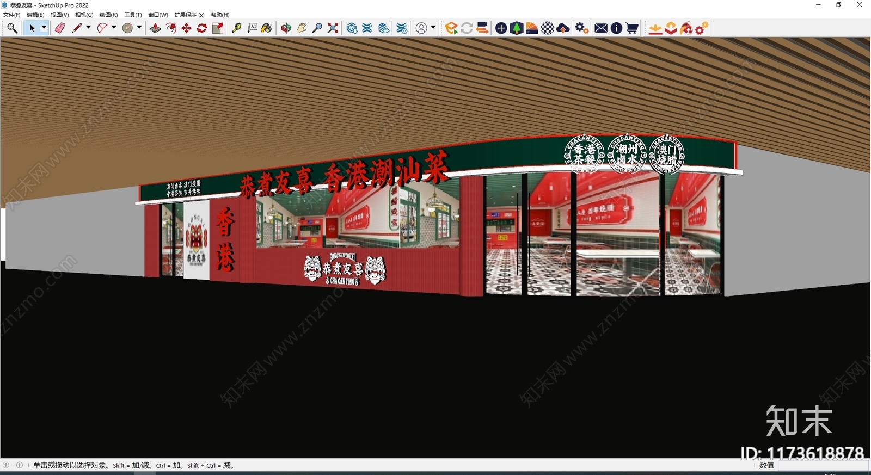Click the Enscape objects plus icon
Screen dimensions: 871x475
click(501, 28)
